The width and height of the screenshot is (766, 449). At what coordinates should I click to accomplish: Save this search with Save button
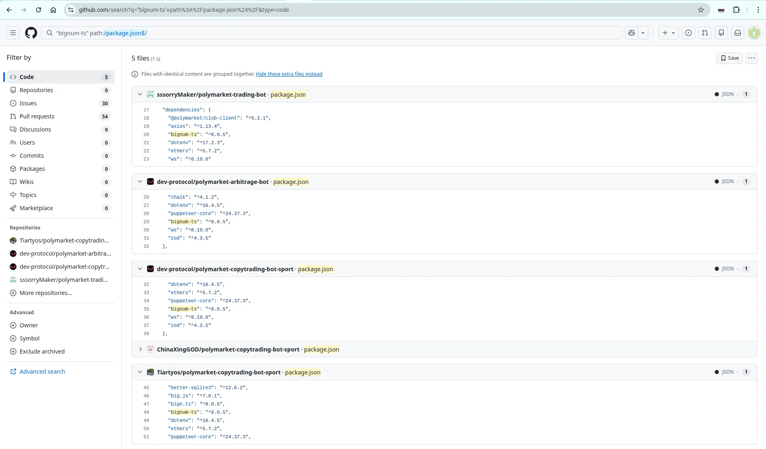click(x=730, y=58)
